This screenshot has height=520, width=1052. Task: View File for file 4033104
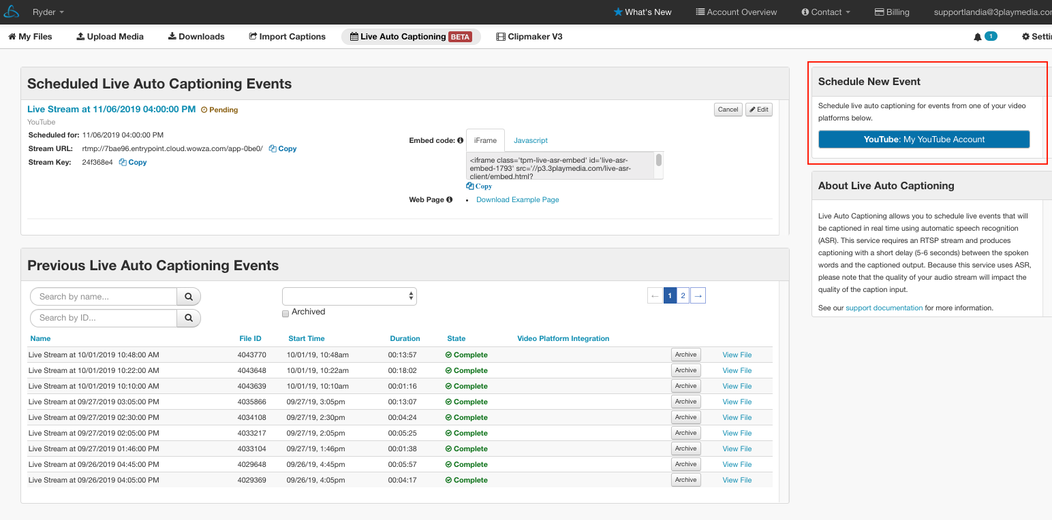tap(737, 449)
